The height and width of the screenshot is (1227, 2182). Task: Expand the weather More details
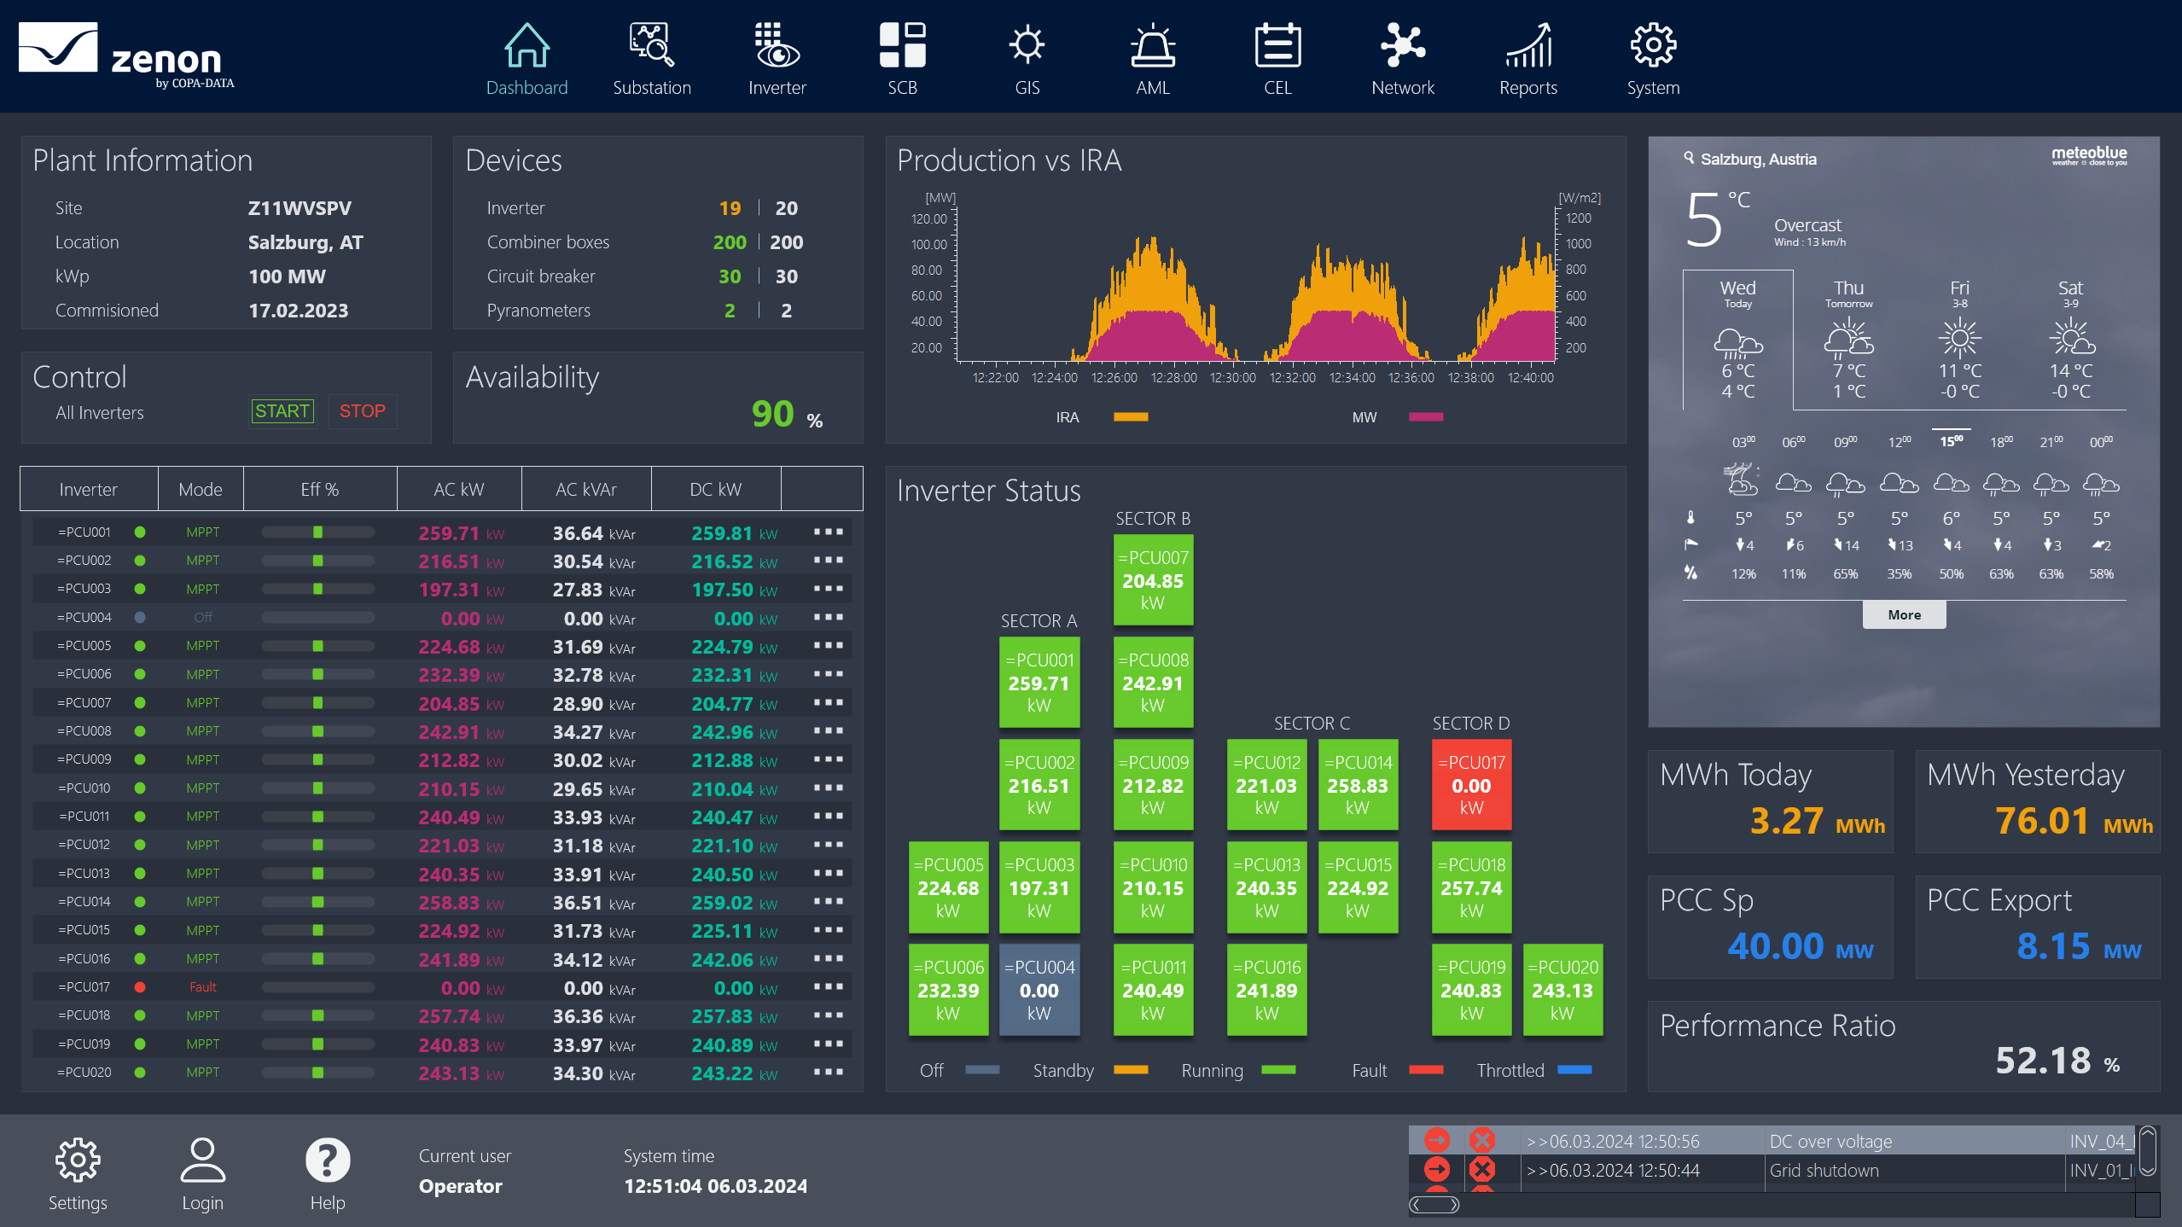[x=1904, y=614]
